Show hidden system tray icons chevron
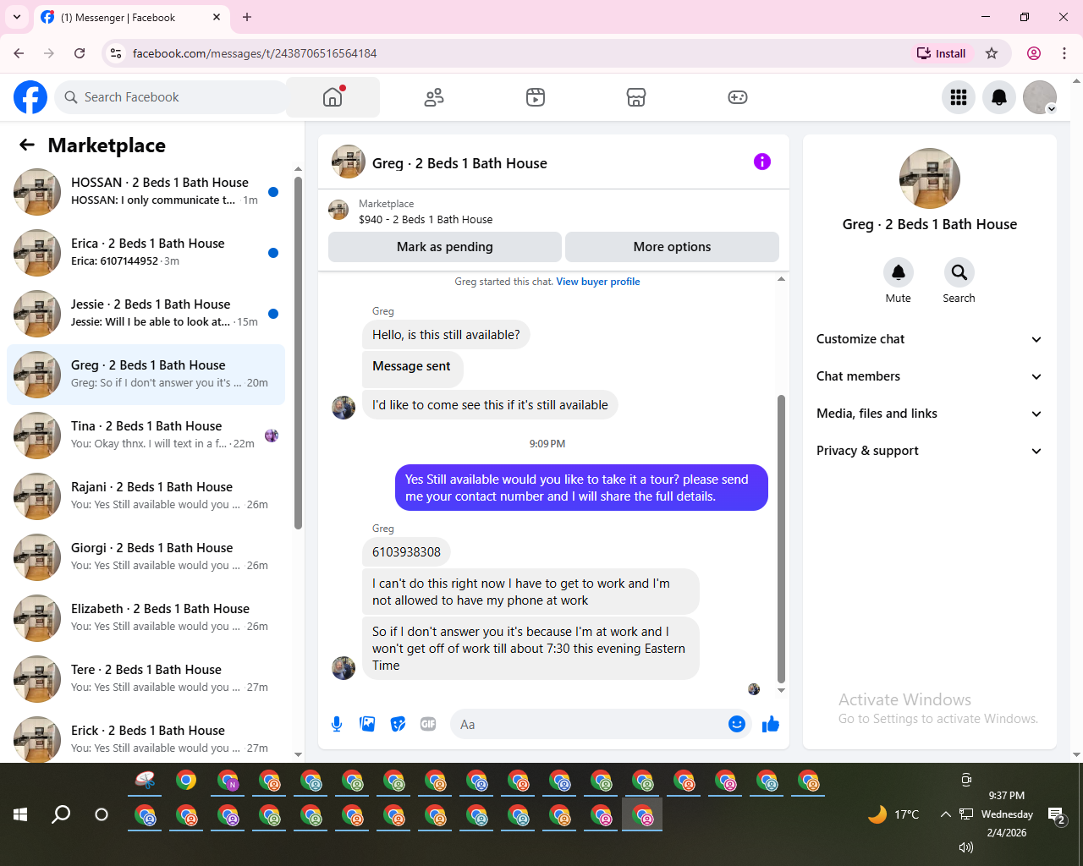Image resolution: width=1083 pixels, height=866 pixels. [945, 814]
